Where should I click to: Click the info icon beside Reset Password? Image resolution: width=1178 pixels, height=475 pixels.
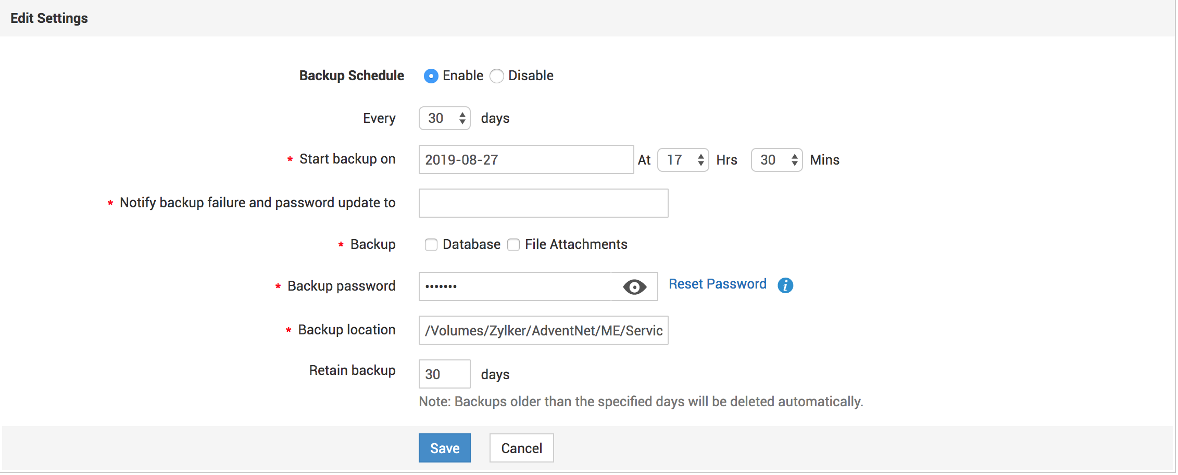[x=785, y=285]
